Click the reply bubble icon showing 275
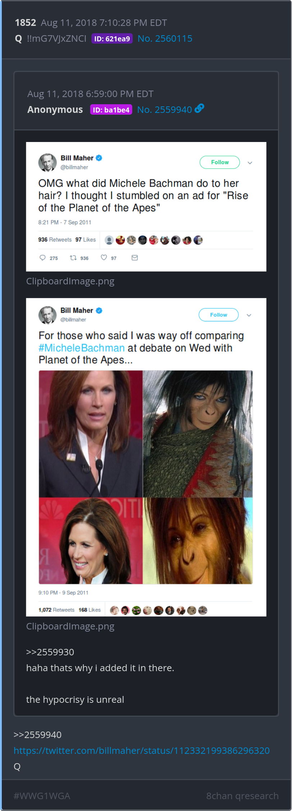Viewport: 292px width, 811px height. [42, 258]
